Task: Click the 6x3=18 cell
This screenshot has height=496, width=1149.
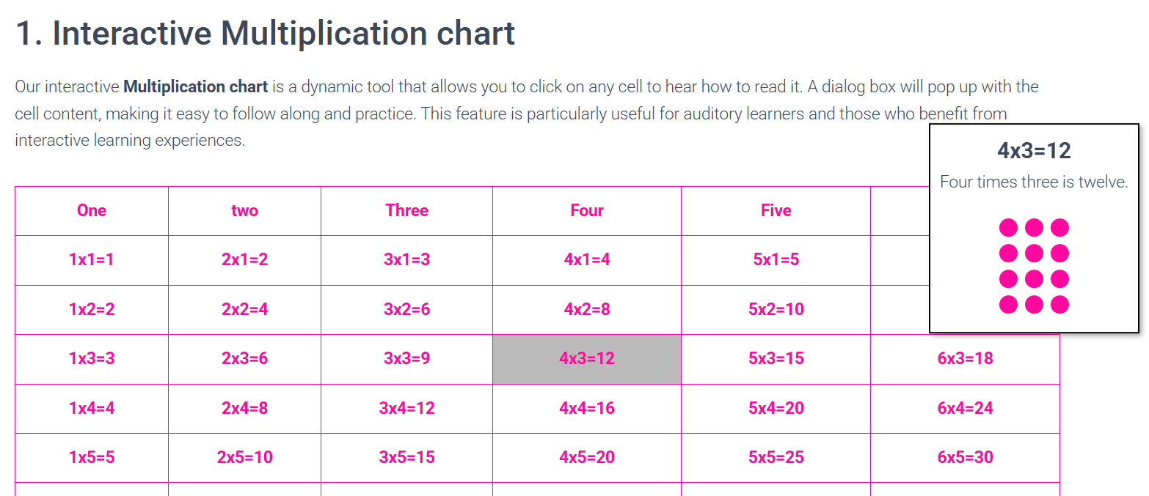Action: point(965,359)
